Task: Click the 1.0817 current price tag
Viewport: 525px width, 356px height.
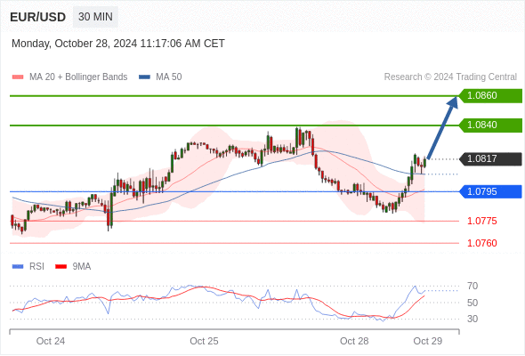Action: pyautogui.click(x=490, y=158)
